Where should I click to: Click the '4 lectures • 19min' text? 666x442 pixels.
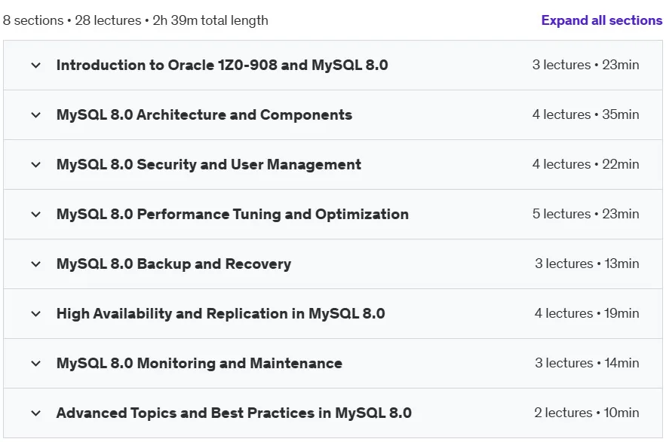pyautogui.click(x=587, y=313)
